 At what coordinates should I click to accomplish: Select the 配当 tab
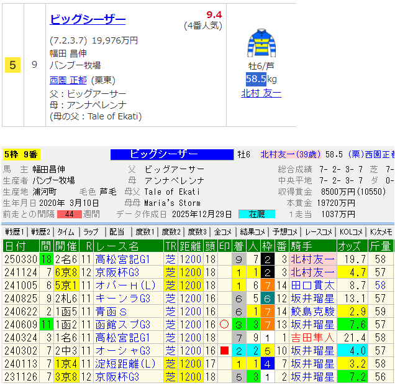pyautogui.click(x=117, y=232)
